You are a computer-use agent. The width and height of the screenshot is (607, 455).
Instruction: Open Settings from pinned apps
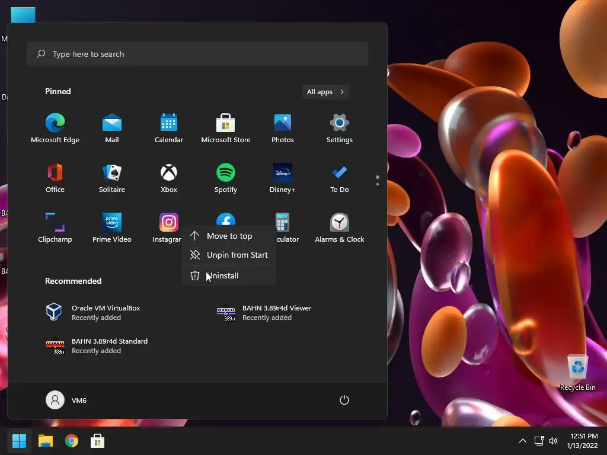click(340, 129)
